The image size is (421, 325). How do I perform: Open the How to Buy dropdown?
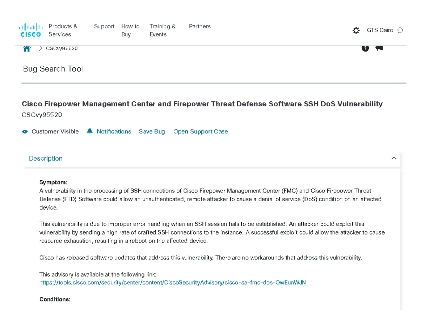130,30
